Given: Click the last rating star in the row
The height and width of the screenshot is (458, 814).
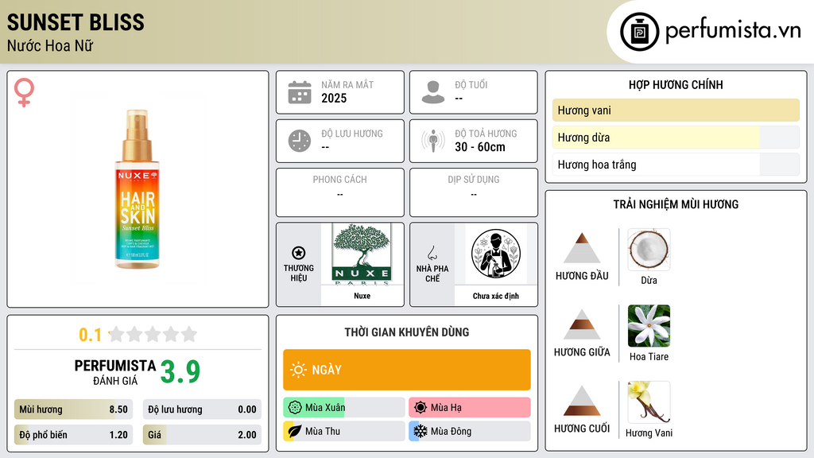Looking at the screenshot, I should (189, 334).
